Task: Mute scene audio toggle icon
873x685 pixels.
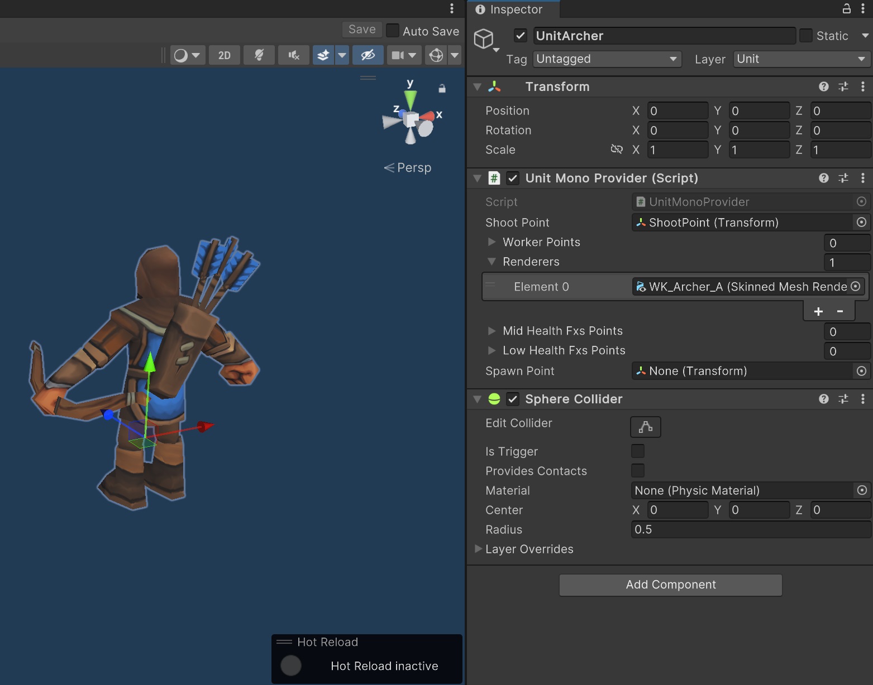Action: tap(294, 55)
